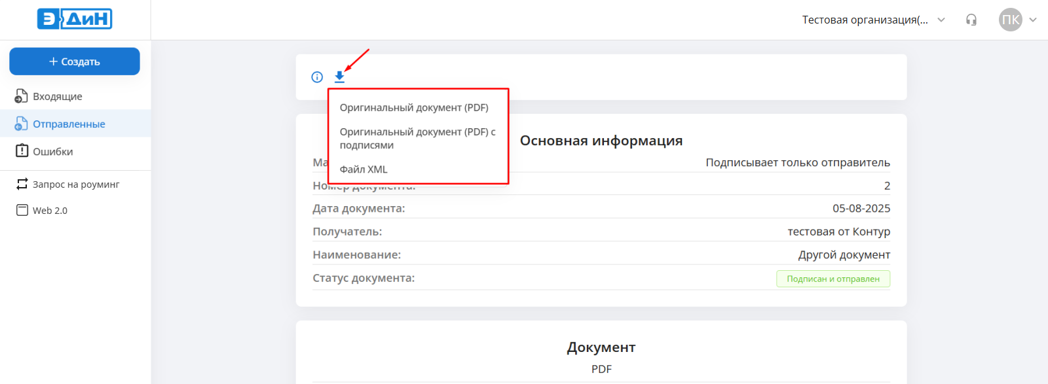Click the Ошибки warning icon

tap(22, 151)
